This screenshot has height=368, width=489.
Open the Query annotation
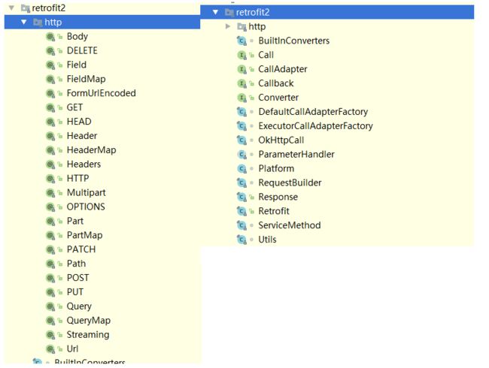(79, 306)
